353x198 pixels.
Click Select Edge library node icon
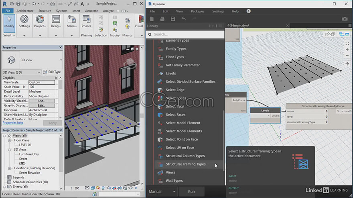(x=160, y=90)
